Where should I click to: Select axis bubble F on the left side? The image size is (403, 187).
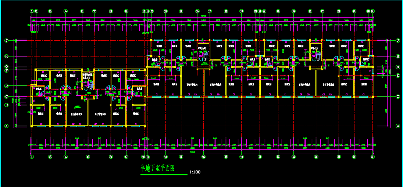(6, 70)
